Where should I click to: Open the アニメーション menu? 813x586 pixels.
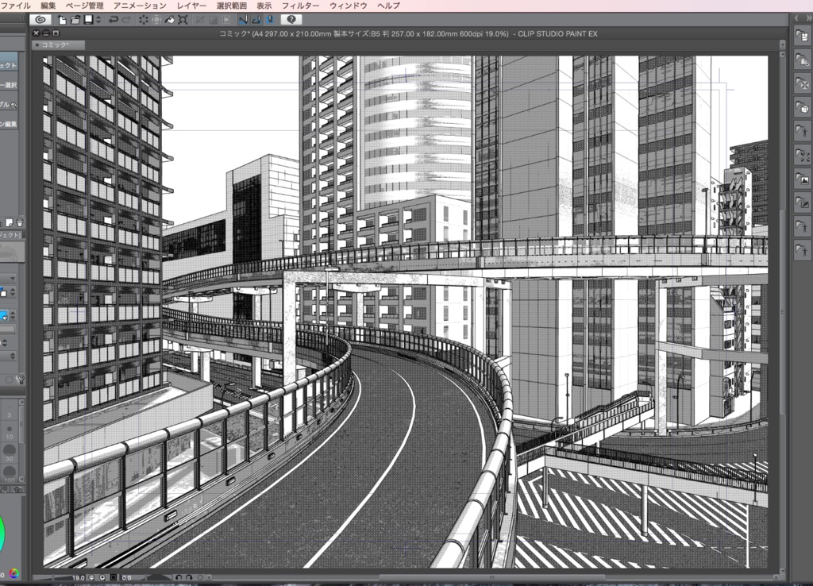[x=137, y=4]
